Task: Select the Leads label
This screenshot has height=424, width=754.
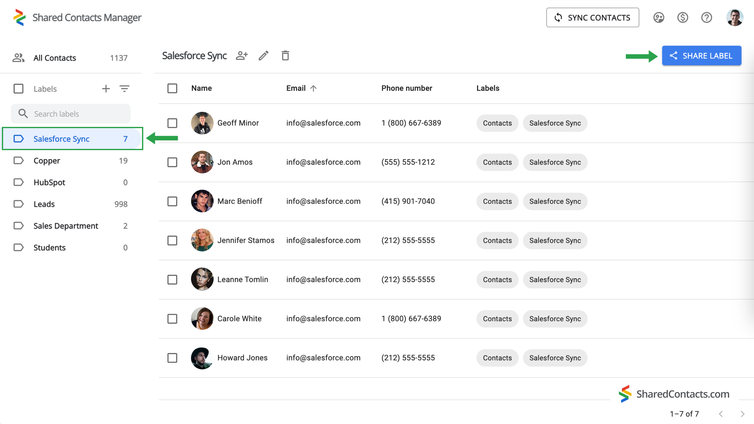Action: click(x=71, y=204)
